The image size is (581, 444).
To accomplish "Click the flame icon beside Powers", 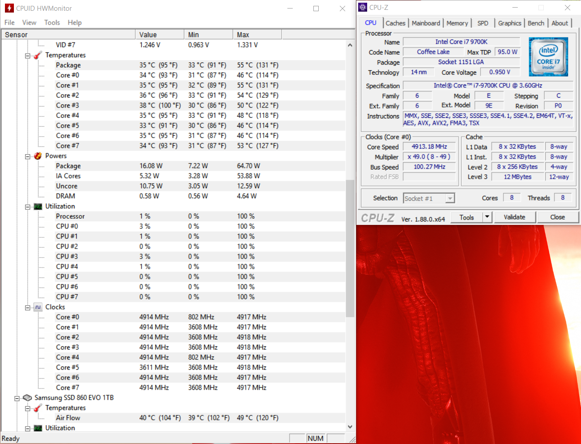I will 38,156.
